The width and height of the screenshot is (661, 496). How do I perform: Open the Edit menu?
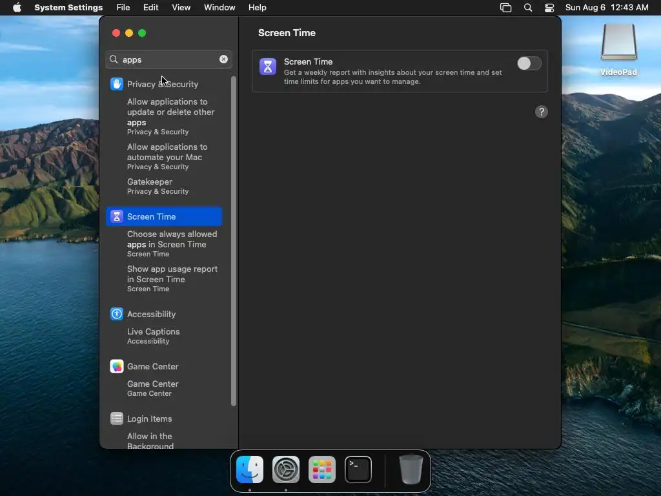[150, 8]
